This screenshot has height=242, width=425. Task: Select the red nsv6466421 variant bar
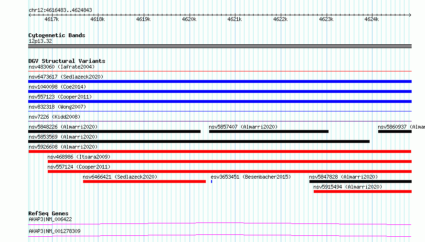point(145,181)
